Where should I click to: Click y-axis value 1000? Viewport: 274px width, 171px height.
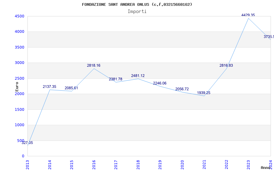click(20, 125)
